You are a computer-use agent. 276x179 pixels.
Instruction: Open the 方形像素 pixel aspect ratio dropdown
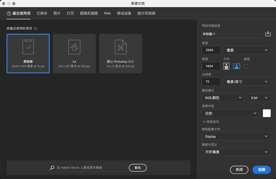pyautogui.click(x=236, y=152)
